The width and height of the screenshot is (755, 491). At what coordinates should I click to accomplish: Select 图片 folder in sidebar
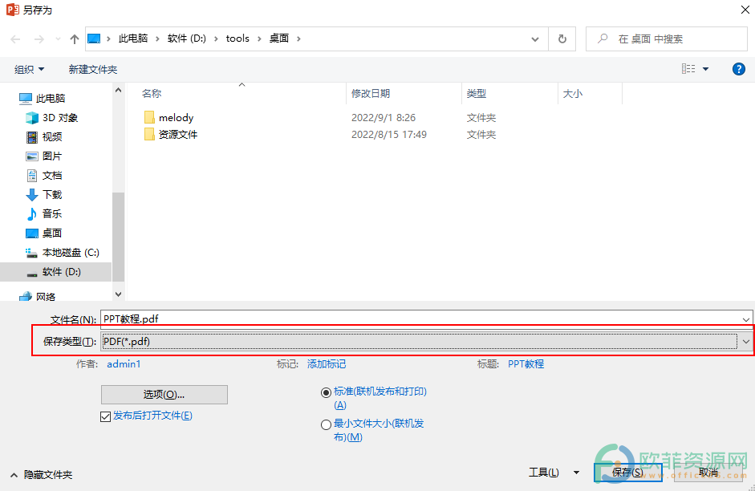(44, 156)
